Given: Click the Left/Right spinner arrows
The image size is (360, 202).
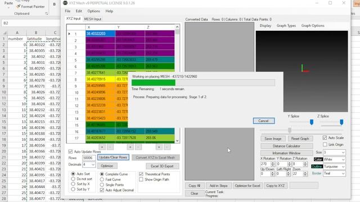Looking at the screenshot, I should coord(289,174).
